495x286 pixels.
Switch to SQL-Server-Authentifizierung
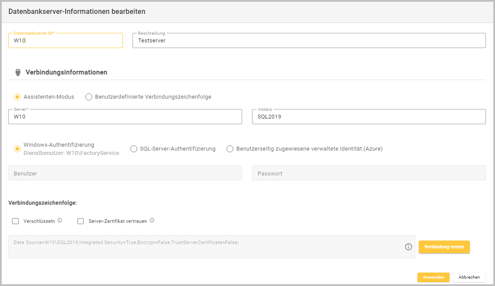(x=134, y=149)
